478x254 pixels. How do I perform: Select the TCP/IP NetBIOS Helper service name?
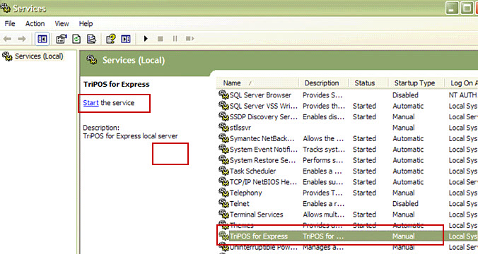(263, 182)
